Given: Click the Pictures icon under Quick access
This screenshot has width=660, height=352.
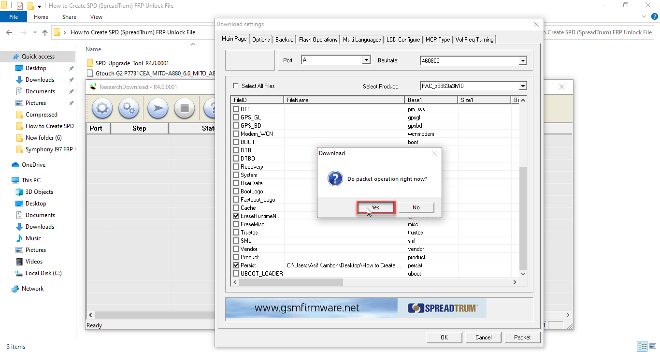Looking at the screenshot, I should point(19,103).
